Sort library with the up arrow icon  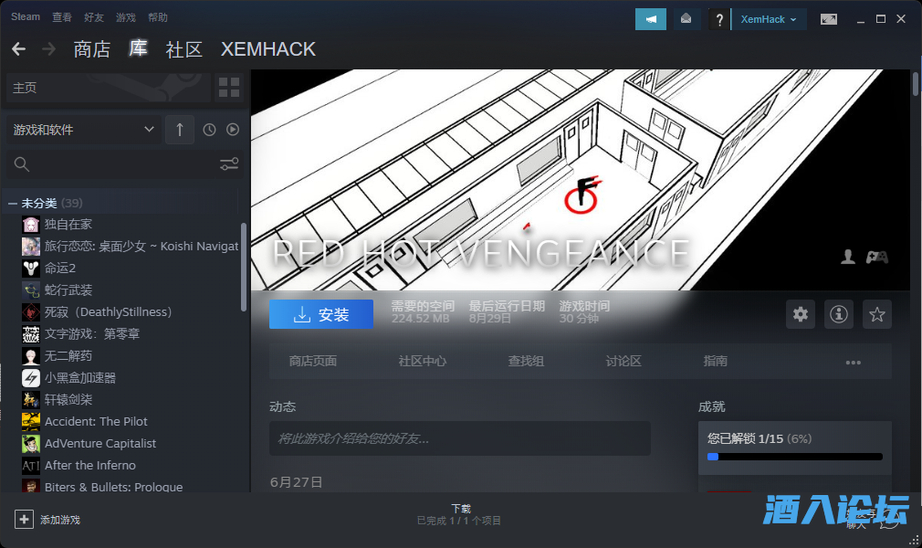(x=180, y=129)
